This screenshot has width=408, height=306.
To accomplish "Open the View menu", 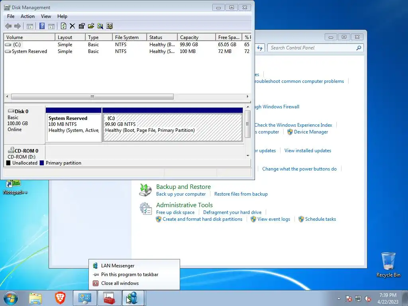I will 46,16.
